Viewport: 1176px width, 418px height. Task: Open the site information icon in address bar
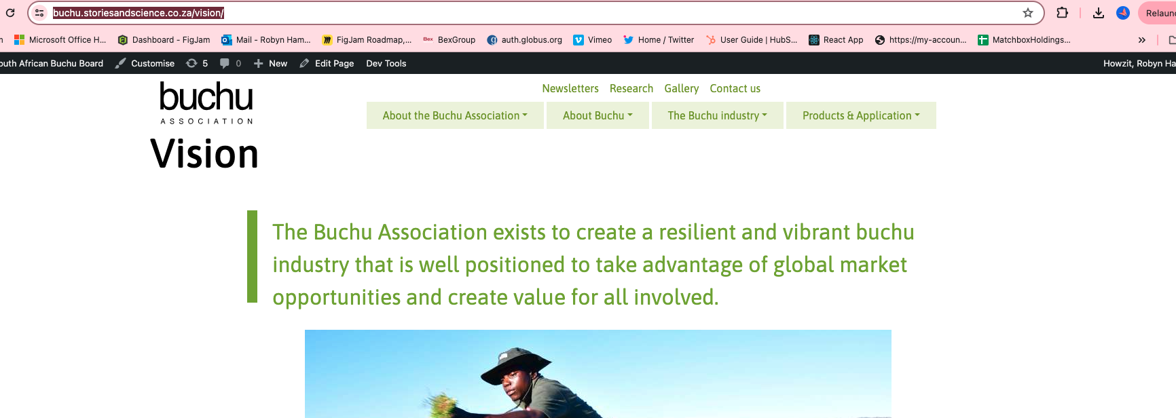point(39,13)
